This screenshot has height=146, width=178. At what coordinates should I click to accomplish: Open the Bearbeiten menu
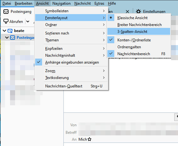tap(24, 3)
